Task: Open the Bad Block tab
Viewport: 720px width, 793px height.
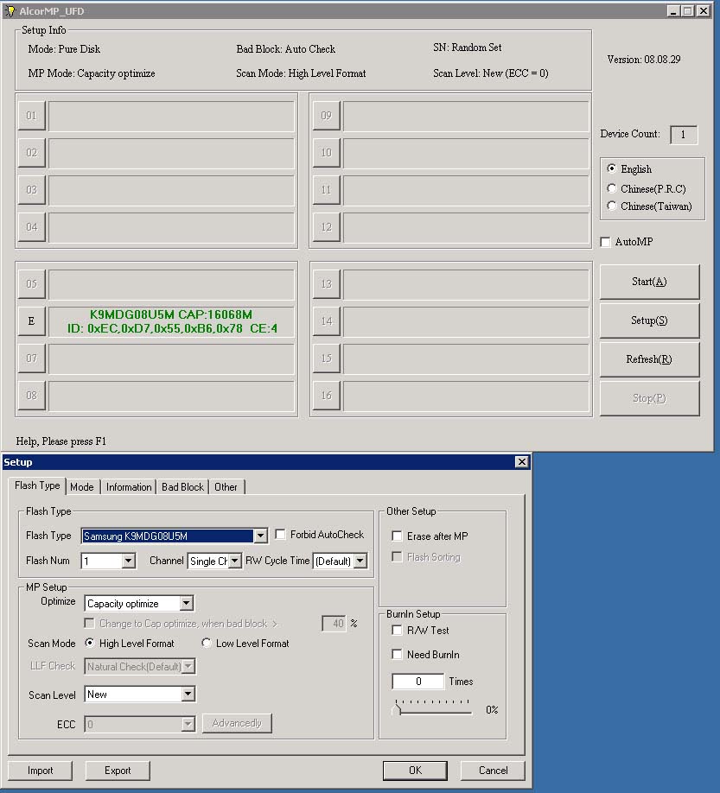Action: coord(182,487)
